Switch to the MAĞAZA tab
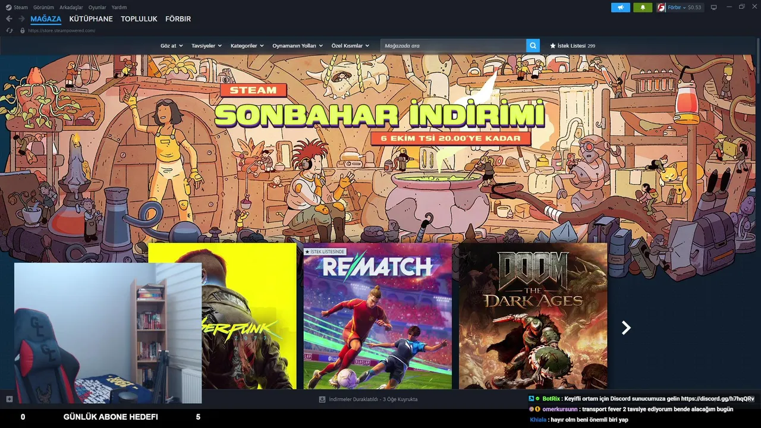The height and width of the screenshot is (428, 761). [x=46, y=19]
